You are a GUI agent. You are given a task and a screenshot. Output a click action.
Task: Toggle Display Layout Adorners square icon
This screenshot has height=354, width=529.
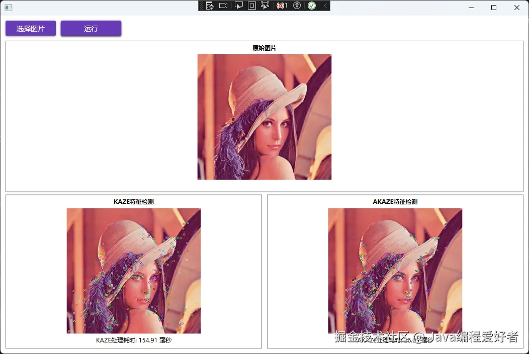pyautogui.click(x=252, y=6)
